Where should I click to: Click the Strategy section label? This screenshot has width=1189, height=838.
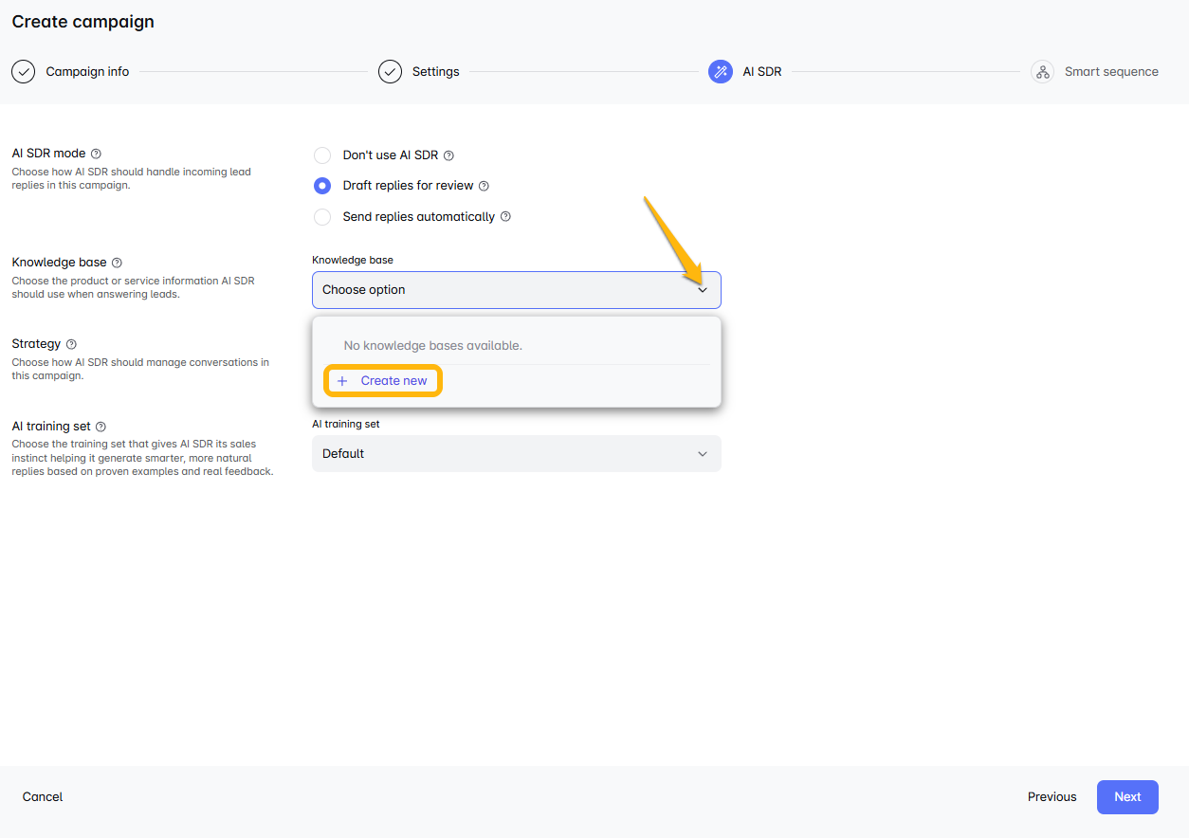coord(36,344)
